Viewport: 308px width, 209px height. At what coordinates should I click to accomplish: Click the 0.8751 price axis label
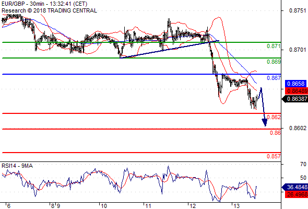[x=298, y=10]
